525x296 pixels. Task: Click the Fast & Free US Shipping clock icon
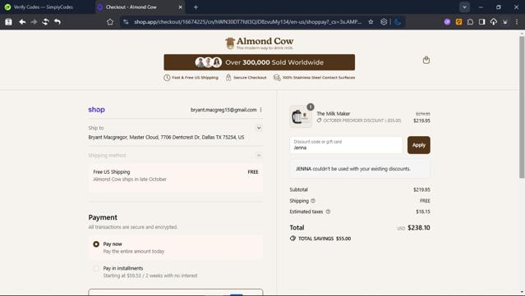coord(167,78)
